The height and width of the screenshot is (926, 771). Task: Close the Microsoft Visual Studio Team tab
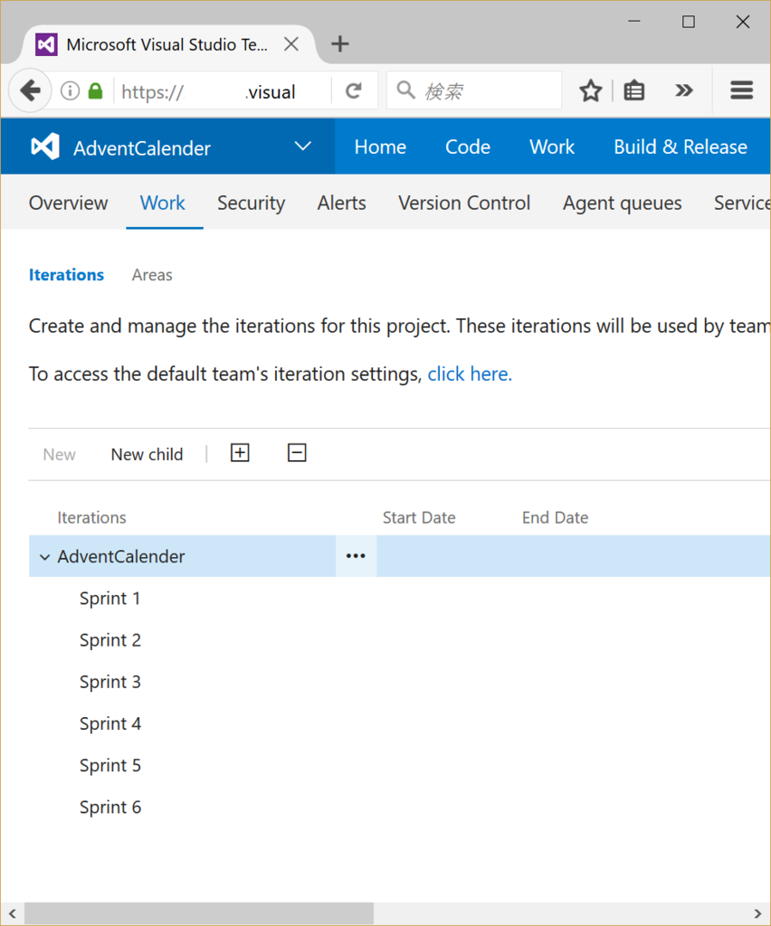coord(290,44)
